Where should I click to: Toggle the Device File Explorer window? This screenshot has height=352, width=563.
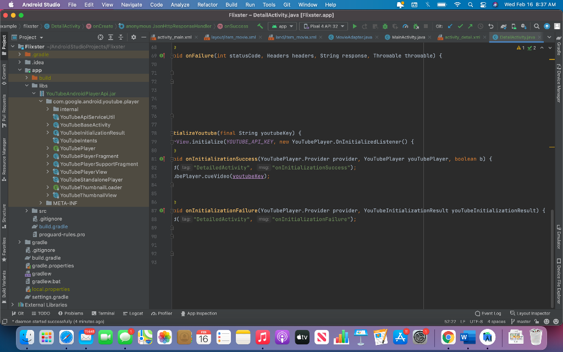pyautogui.click(x=559, y=281)
